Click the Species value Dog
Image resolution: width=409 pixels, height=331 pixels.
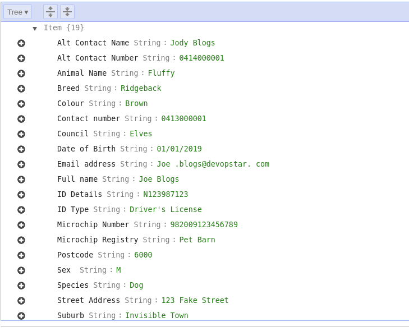point(136,286)
